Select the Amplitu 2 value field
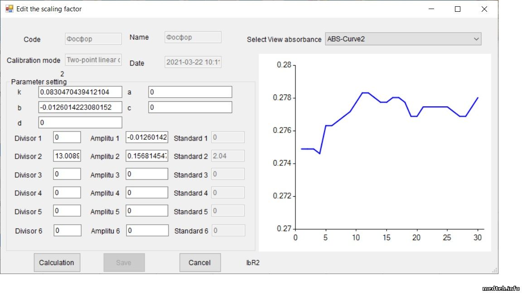 pos(147,156)
